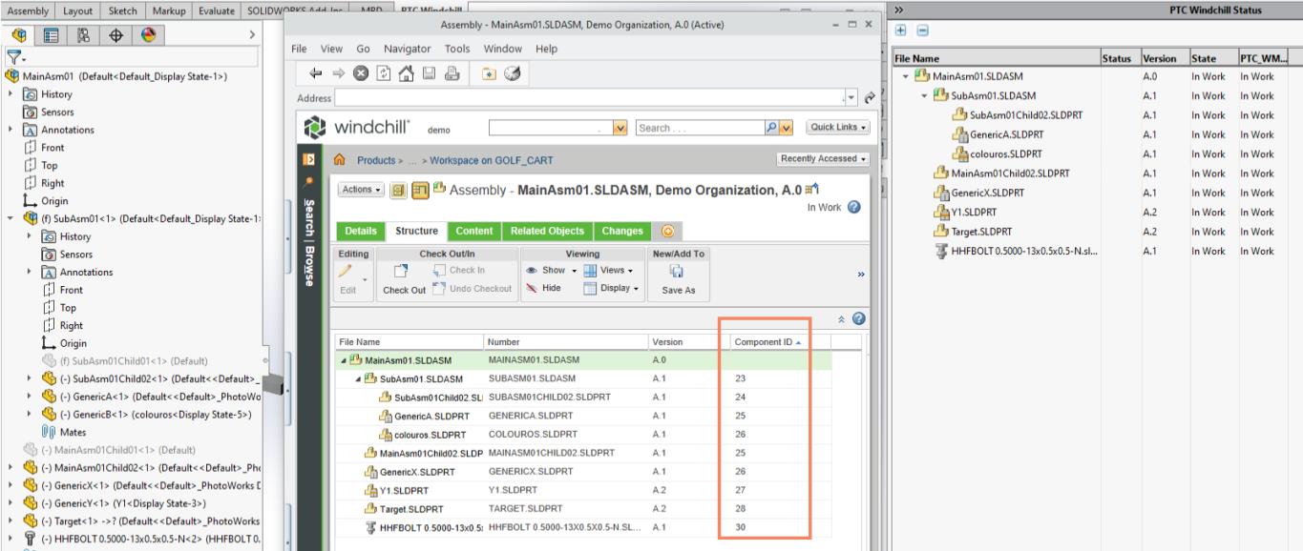1303x551 pixels.
Task: Click the Windchill home breadcrumb icon
Action: [x=340, y=159]
